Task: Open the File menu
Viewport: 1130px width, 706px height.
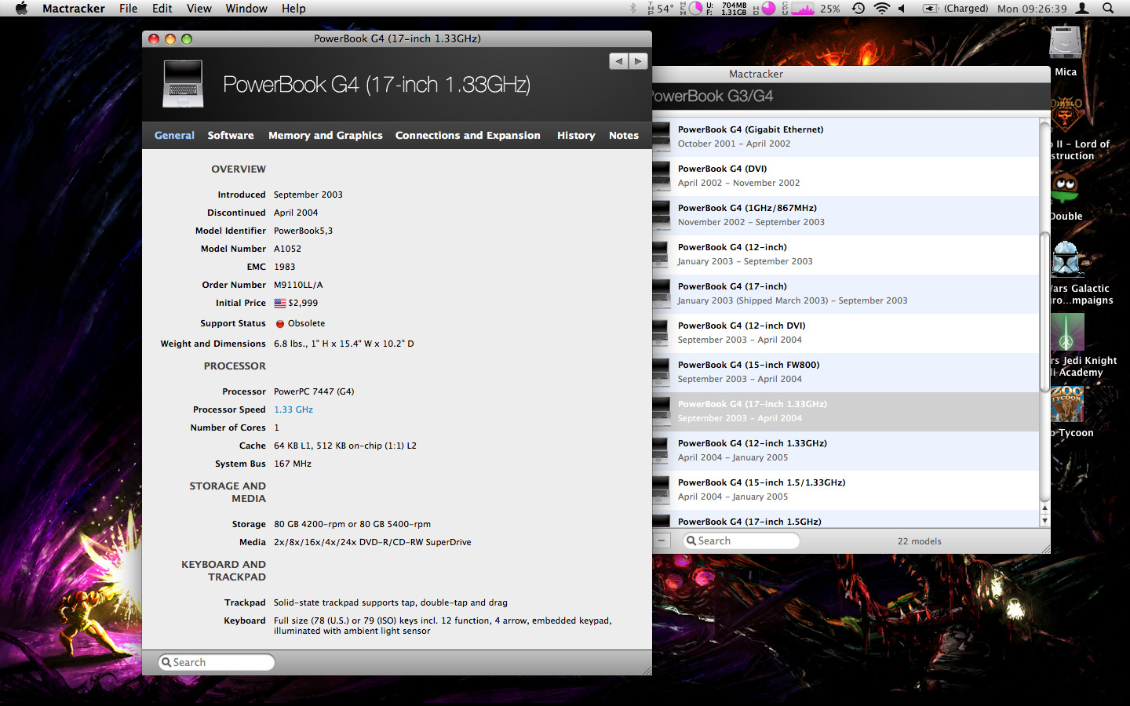Action: (128, 9)
